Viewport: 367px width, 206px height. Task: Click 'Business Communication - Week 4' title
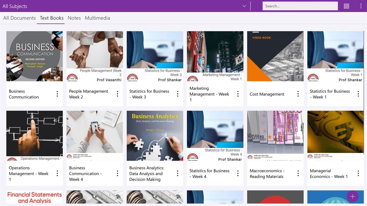pyautogui.click(x=85, y=174)
